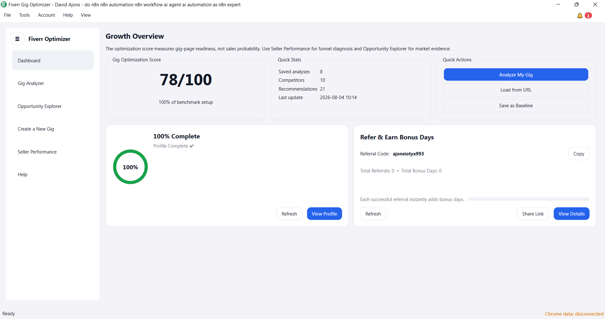Image resolution: width=605 pixels, height=319 pixels.
Task: Click the Ready status bar text
Action: [9, 314]
